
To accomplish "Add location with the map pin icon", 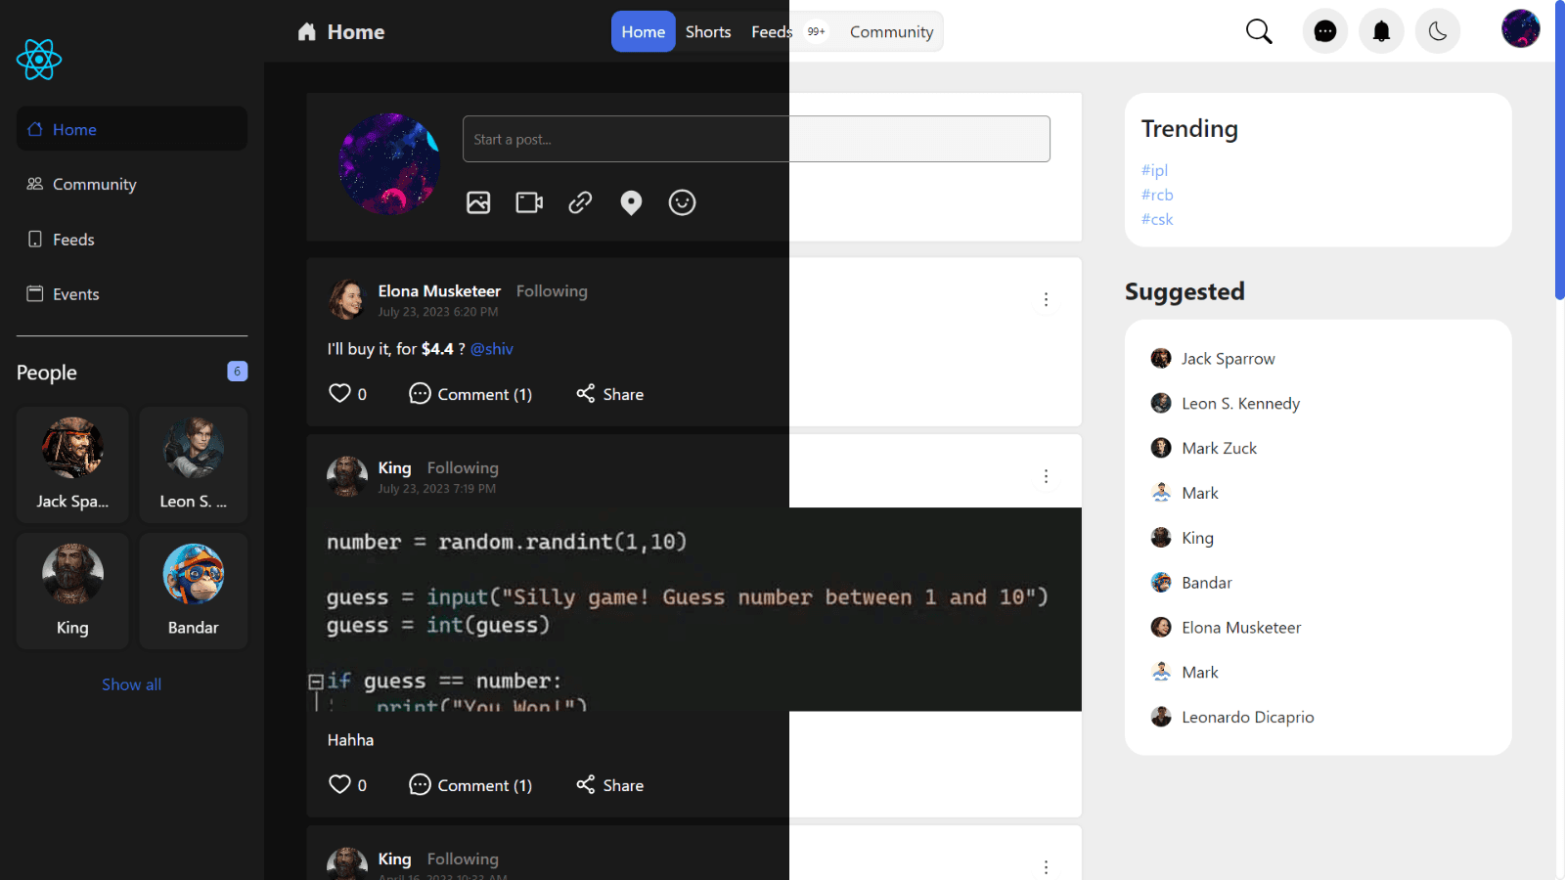I will pos(631,202).
